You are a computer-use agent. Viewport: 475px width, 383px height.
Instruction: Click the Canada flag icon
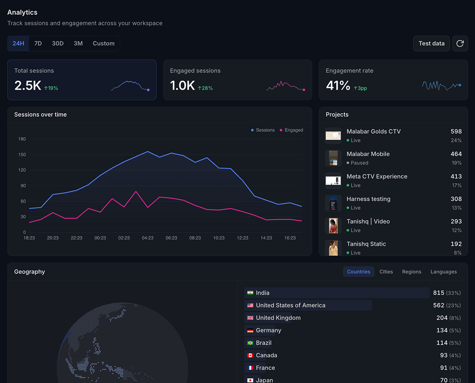[250, 355]
